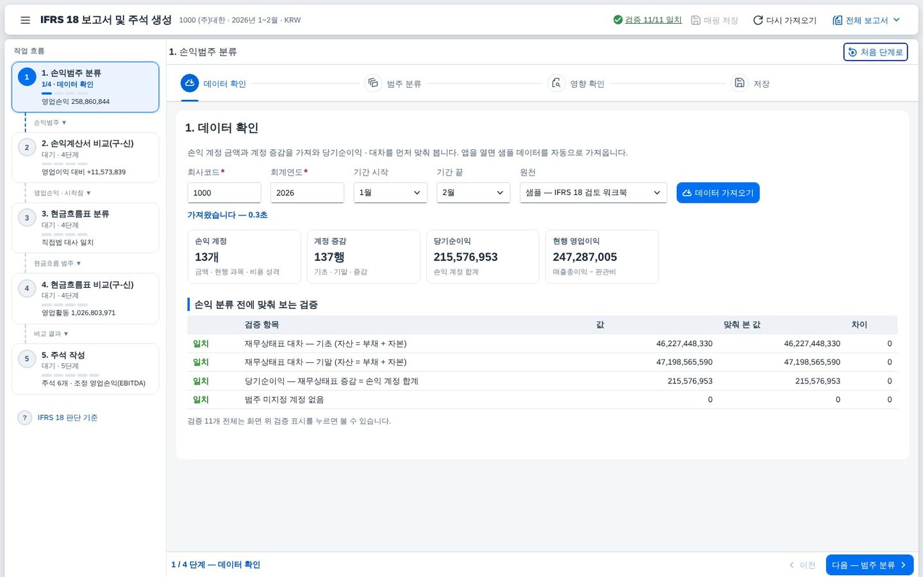923x577 pixels.
Task: Click the reload circular arrow icon
Action: (758, 20)
